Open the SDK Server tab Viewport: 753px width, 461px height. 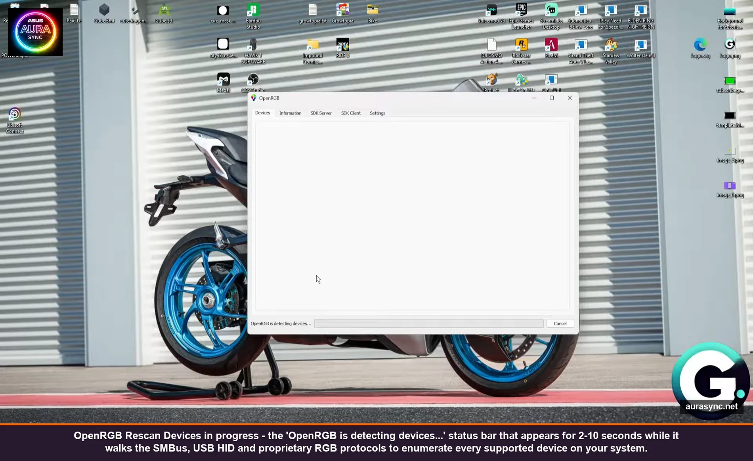pos(321,113)
